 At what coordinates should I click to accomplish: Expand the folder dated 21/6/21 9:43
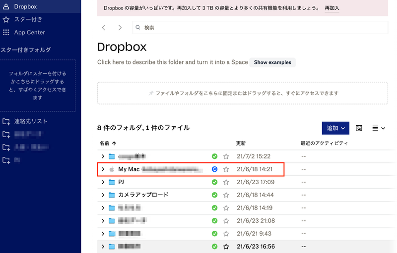click(103, 234)
